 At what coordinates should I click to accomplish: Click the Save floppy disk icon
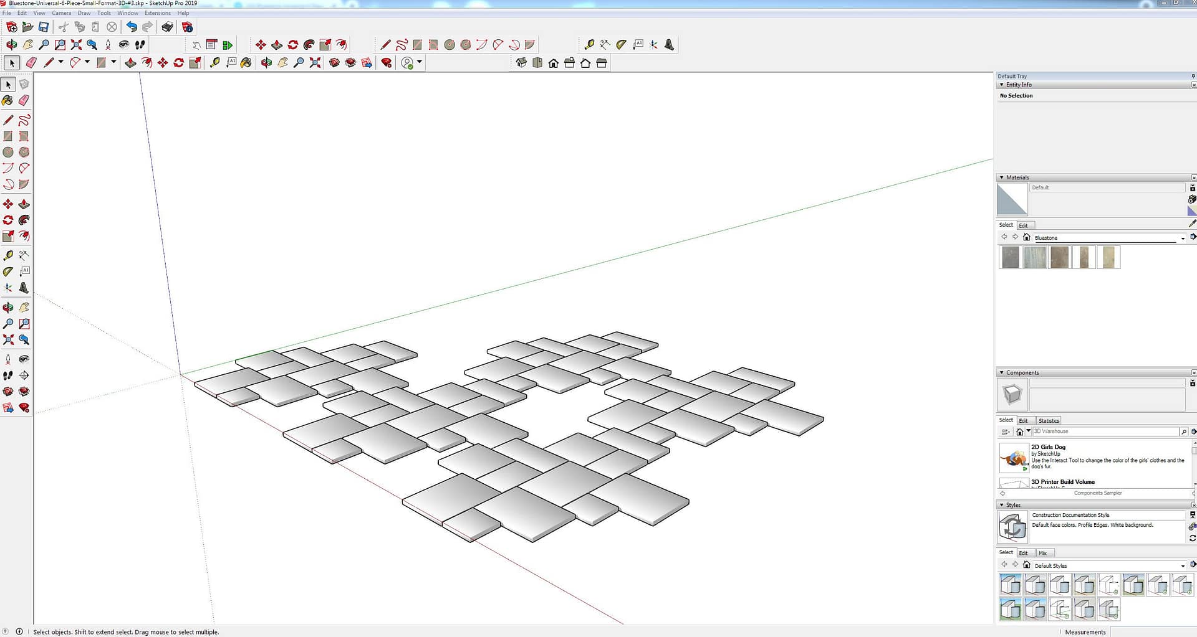tap(44, 27)
